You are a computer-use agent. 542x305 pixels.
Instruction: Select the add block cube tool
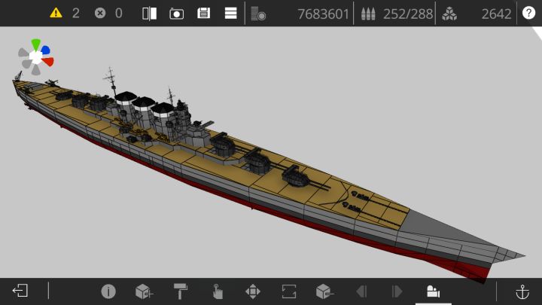tap(144, 291)
